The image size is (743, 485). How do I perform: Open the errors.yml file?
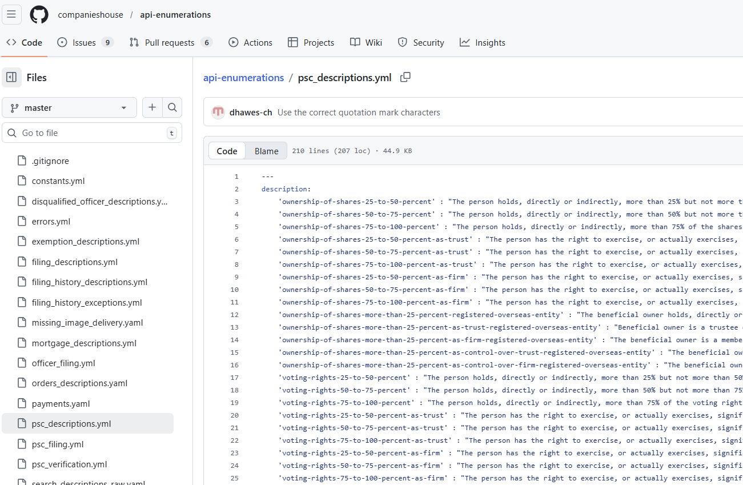(x=51, y=222)
